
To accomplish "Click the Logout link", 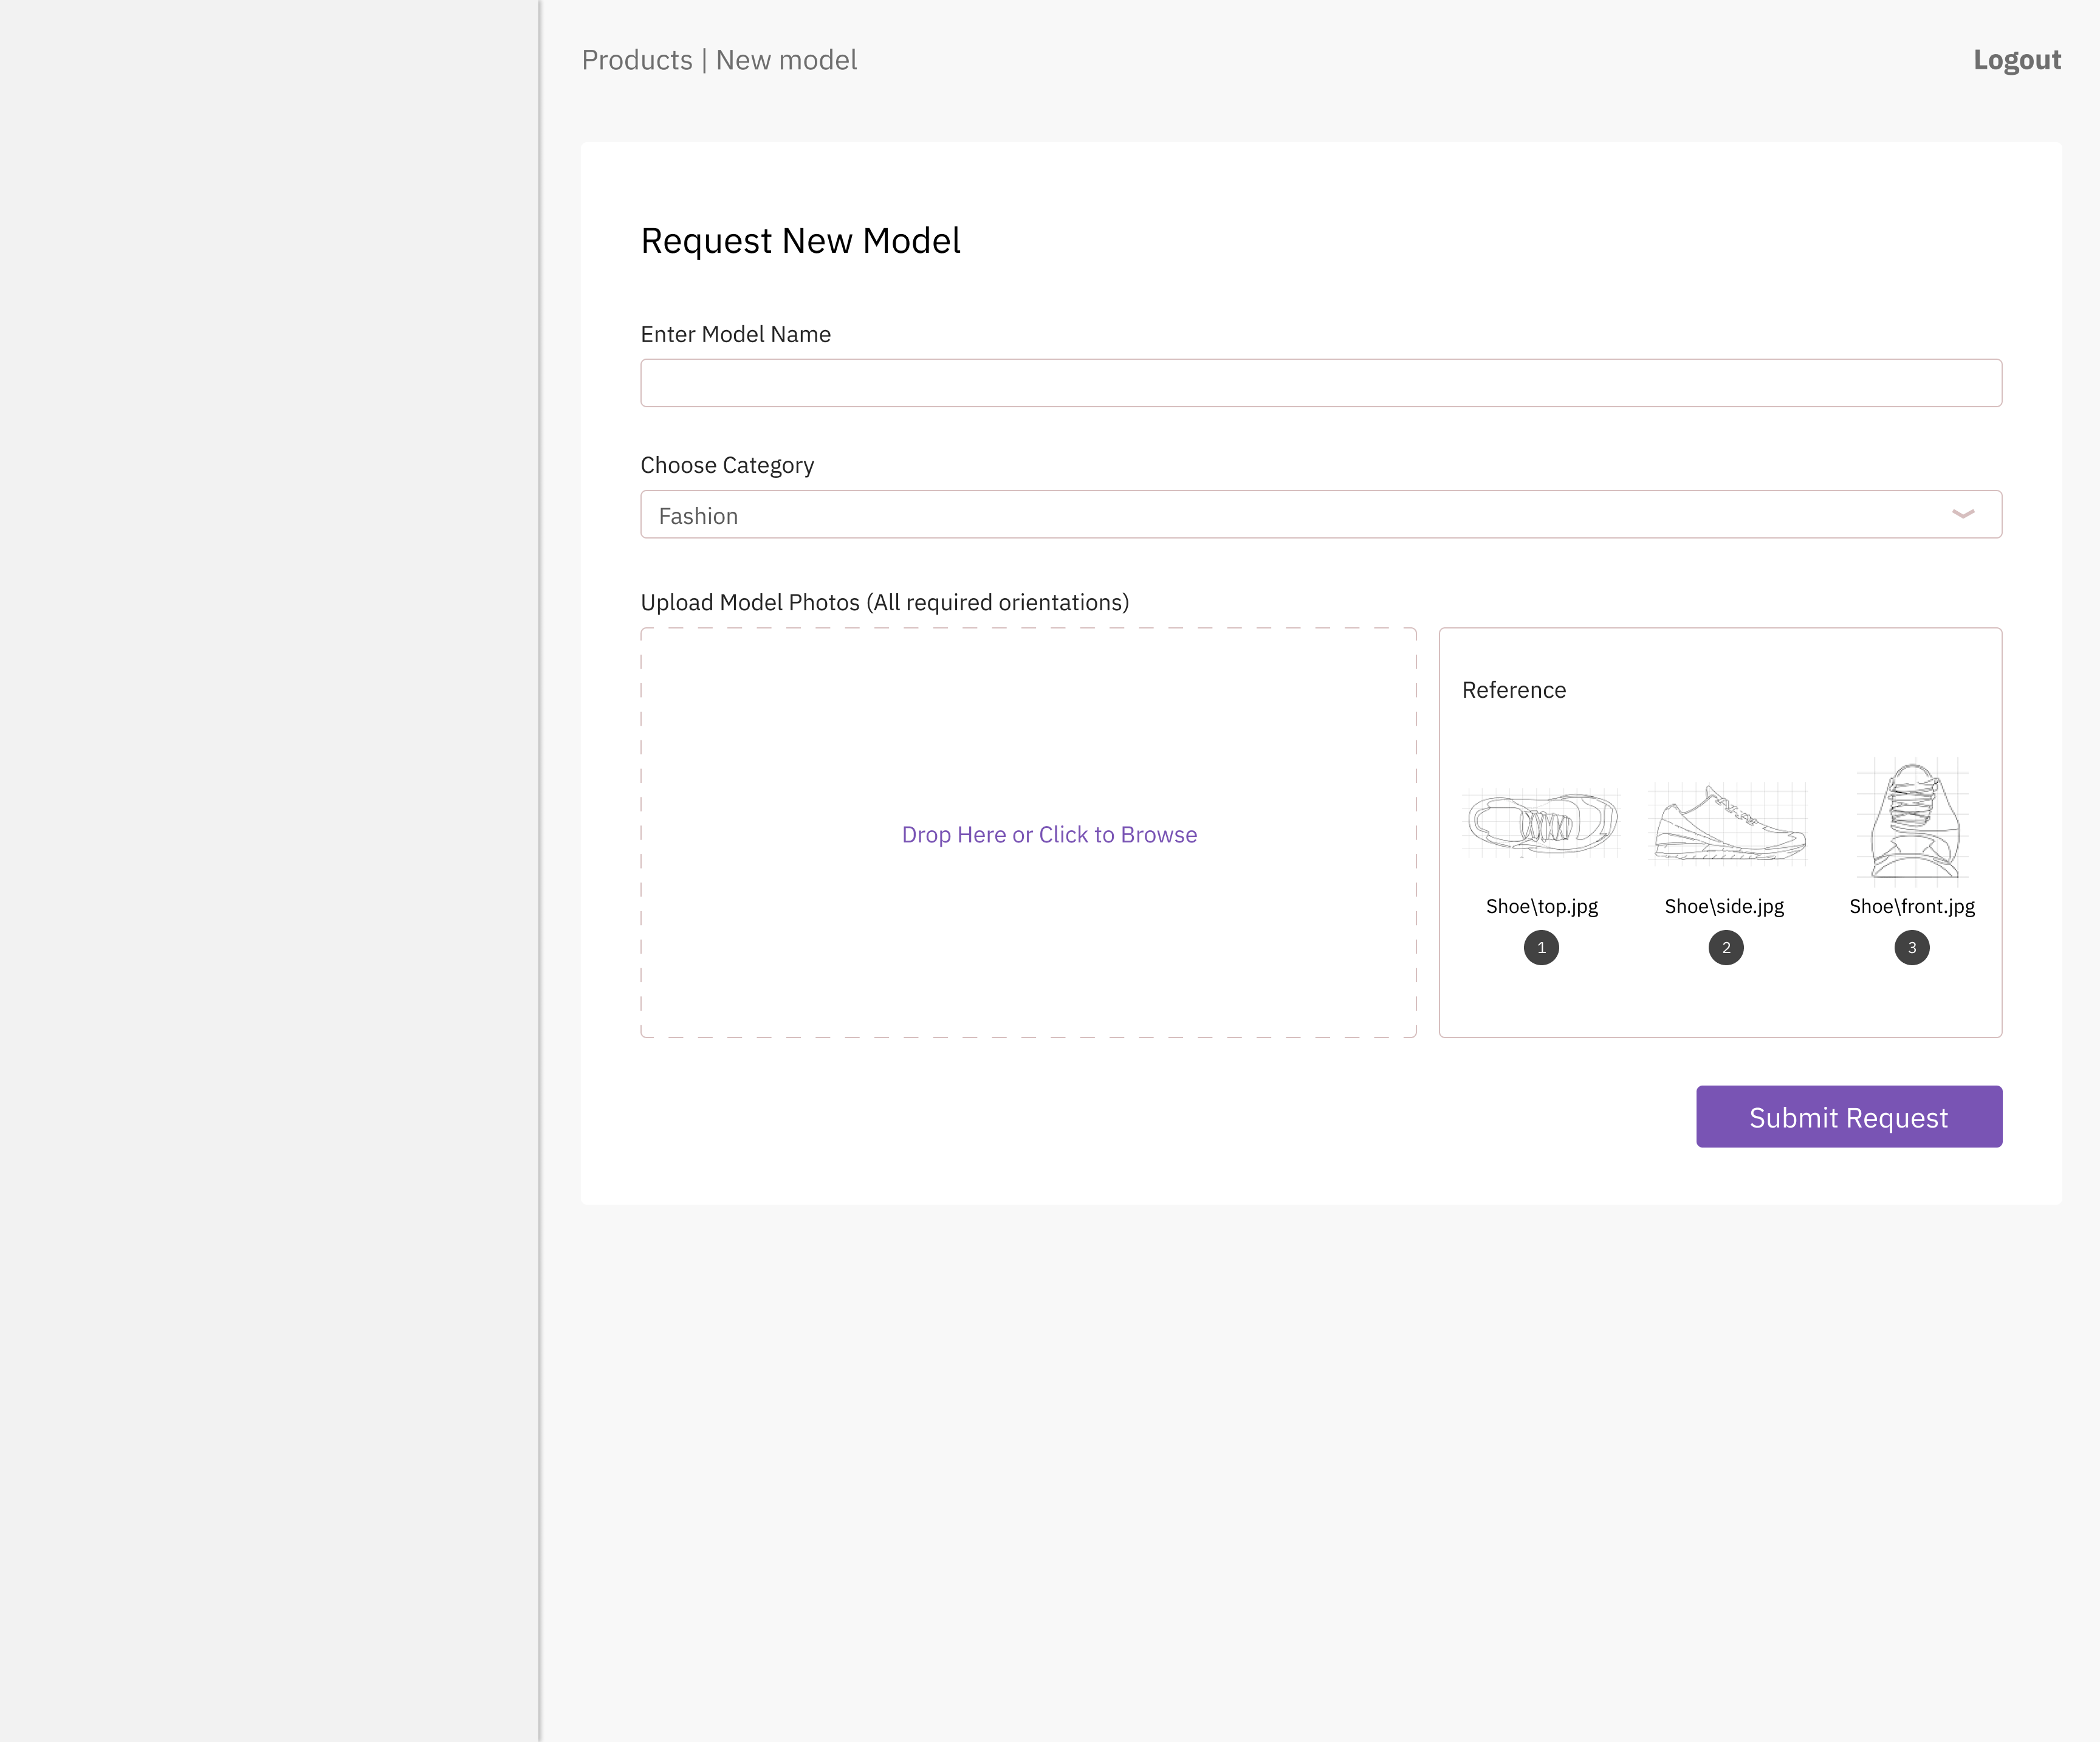I will pos(2016,60).
